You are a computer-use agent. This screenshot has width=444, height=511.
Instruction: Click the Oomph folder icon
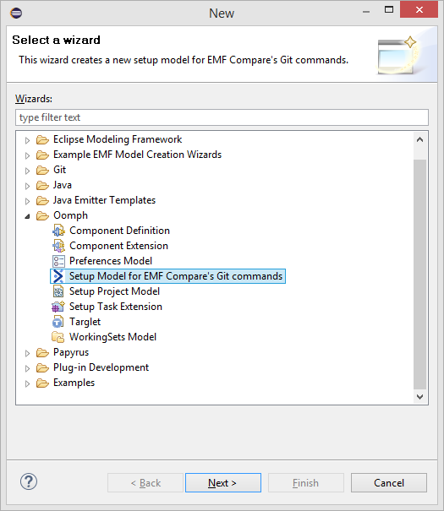pyautogui.click(x=42, y=215)
